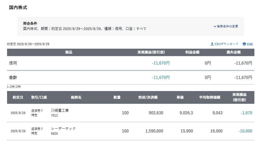Click the printer icon
This screenshot has width=266, height=142.
pos(244,44)
